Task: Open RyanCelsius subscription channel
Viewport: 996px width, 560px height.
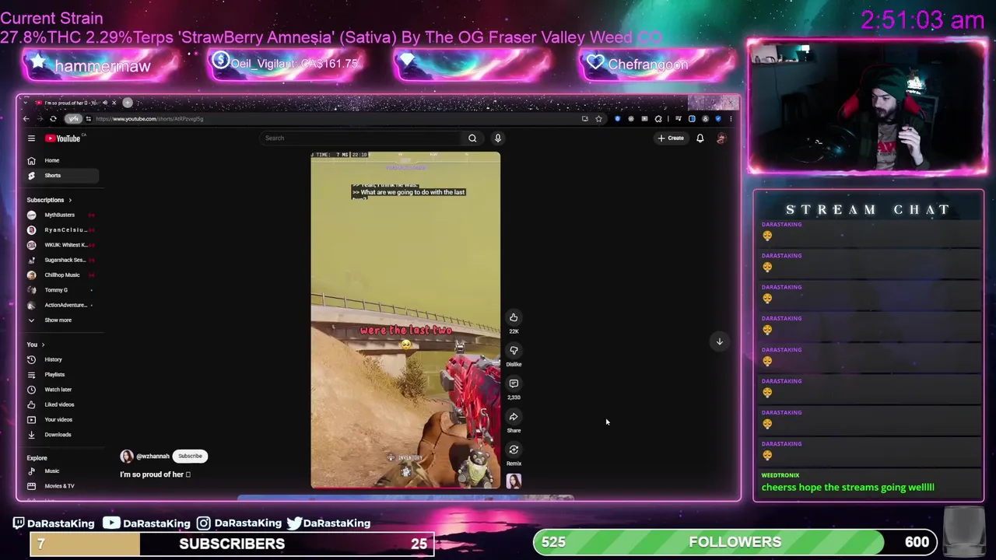Action: click(61, 230)
